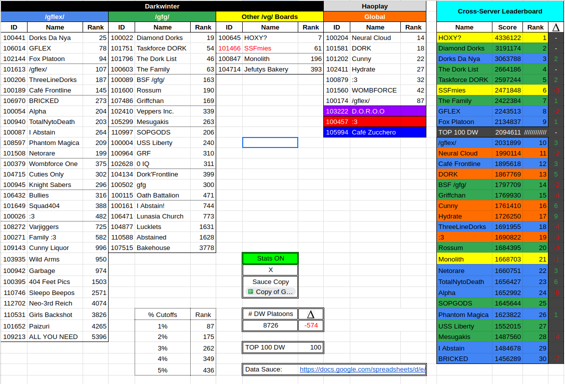565x384 pixels.
Task: Select the purple D.O.R.O.O row
Action: click(375, 111)
